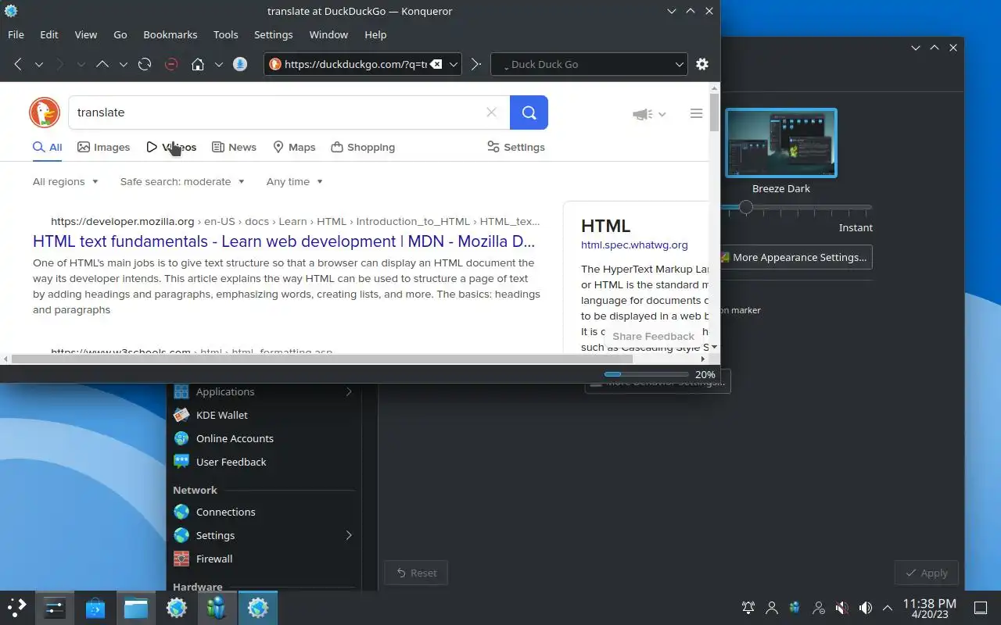Switch to the News results tab
Viewport: 1001px width, 625px height.
pos(234,147)
